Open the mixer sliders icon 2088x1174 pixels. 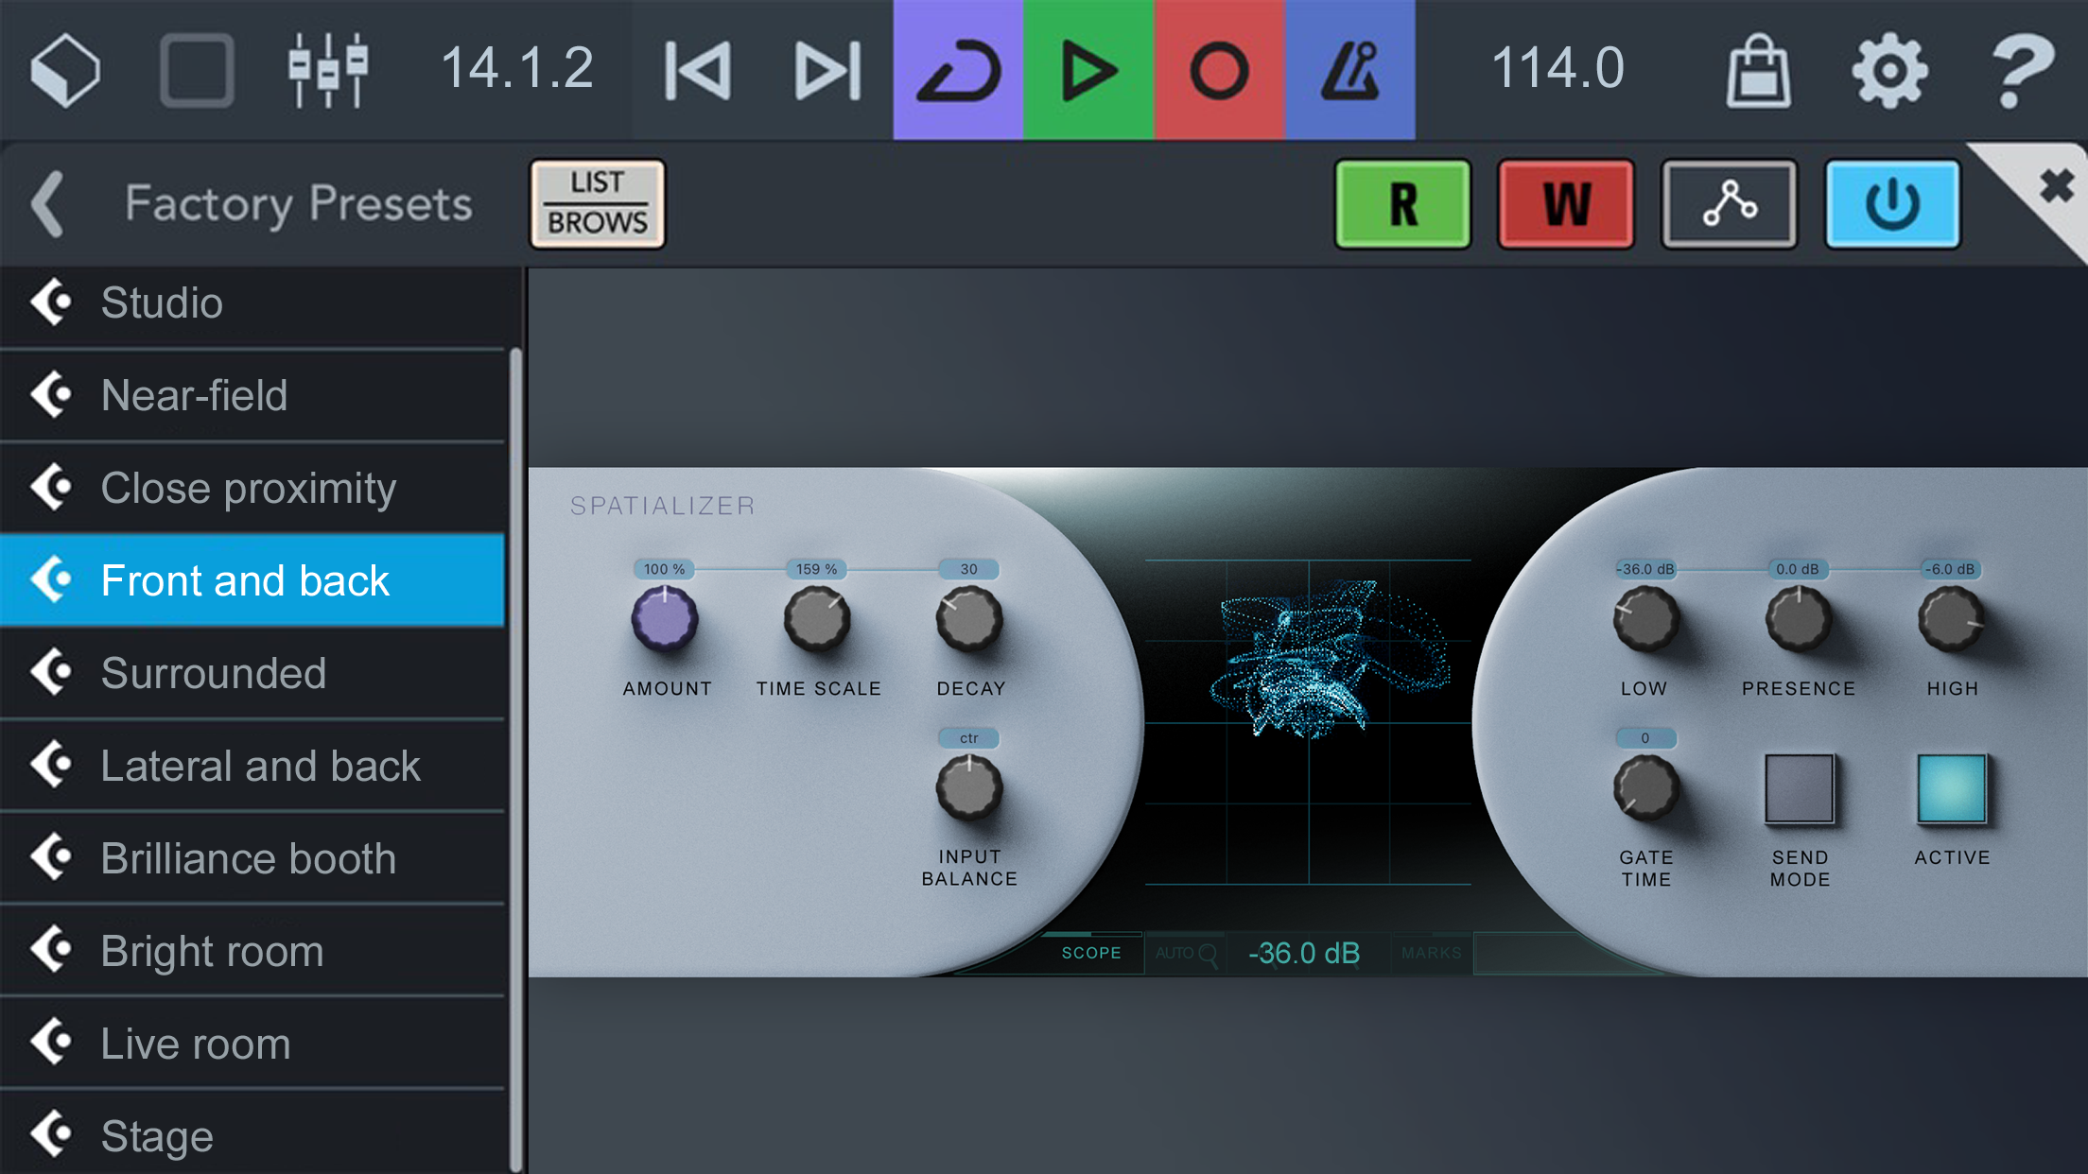click(x=327, y=70)
